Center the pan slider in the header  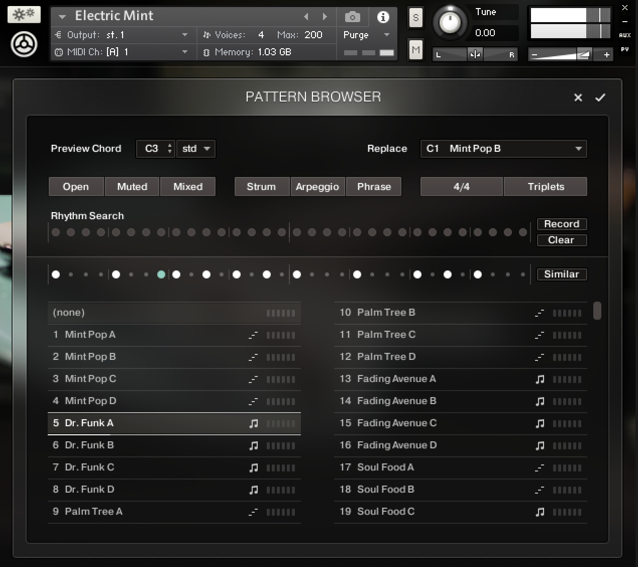(475, 54)
